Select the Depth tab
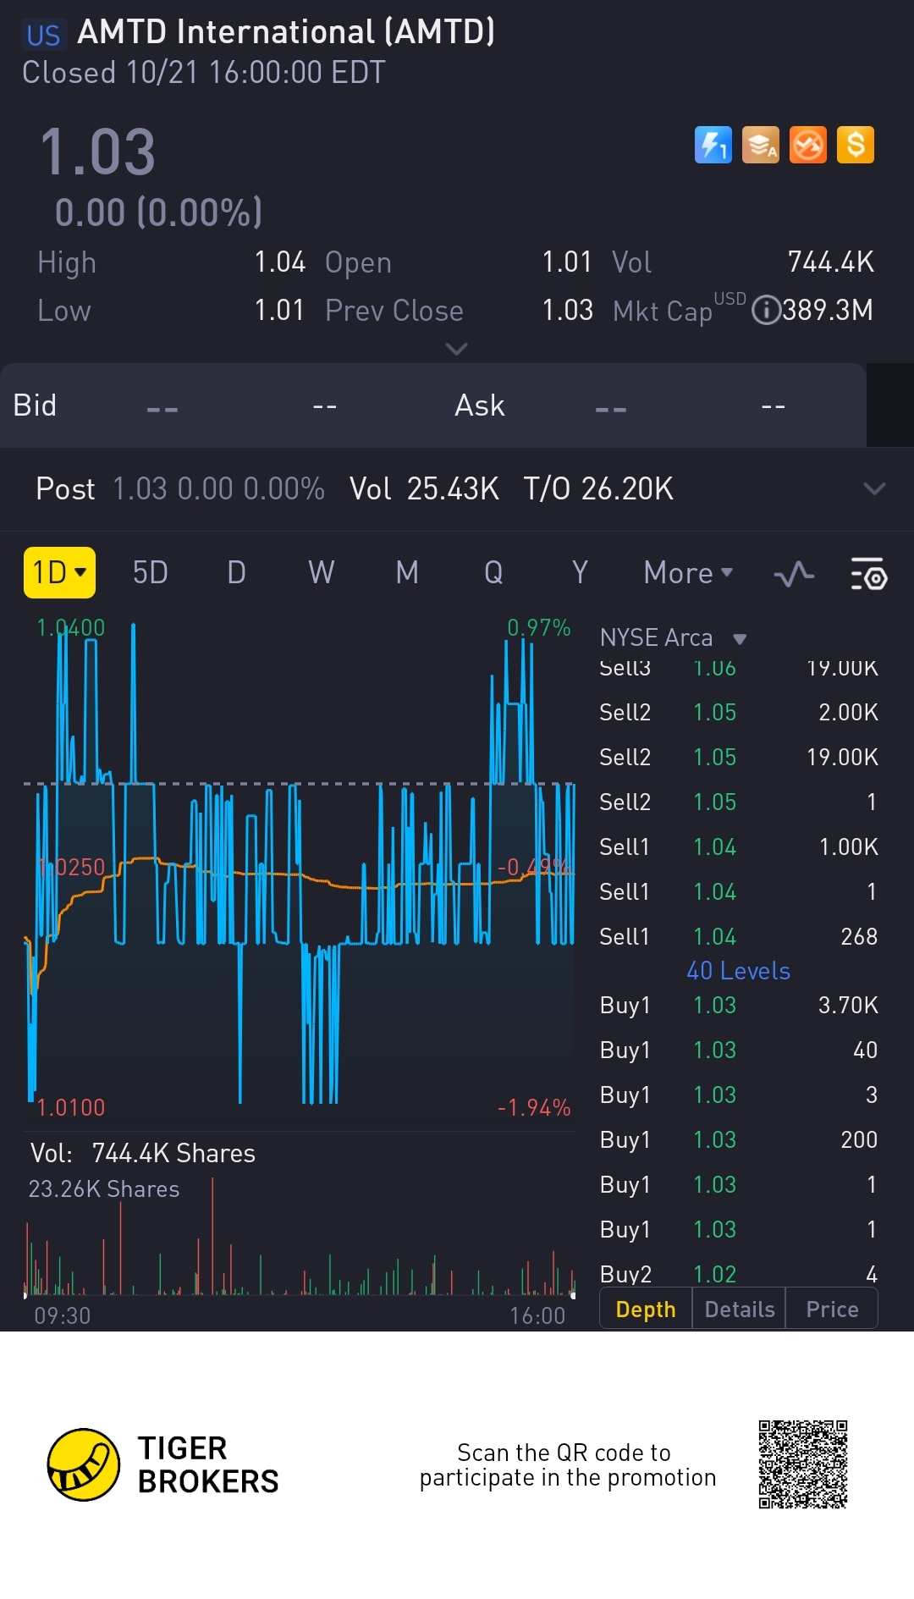The width and height of the screenshot is (914, 1599). tap(646, 1310)
